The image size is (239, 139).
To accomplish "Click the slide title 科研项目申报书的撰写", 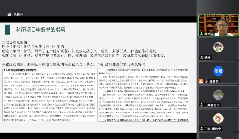I will click(41, 30).
